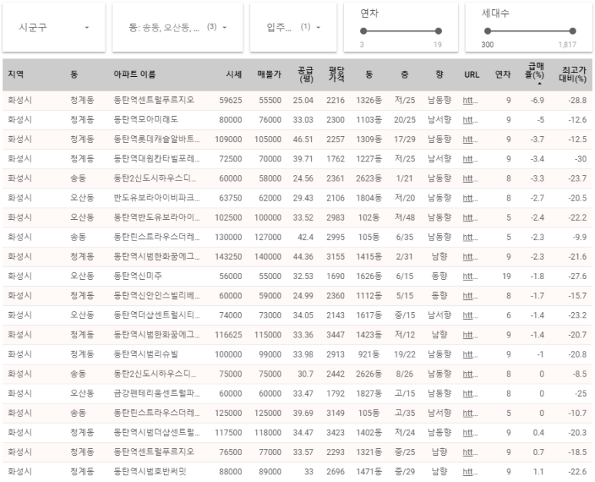Image resolution: width=595 pixels, height=482 pixels.
Task: Click the 동 value 1617동
Action: click(x=369, y=315)
